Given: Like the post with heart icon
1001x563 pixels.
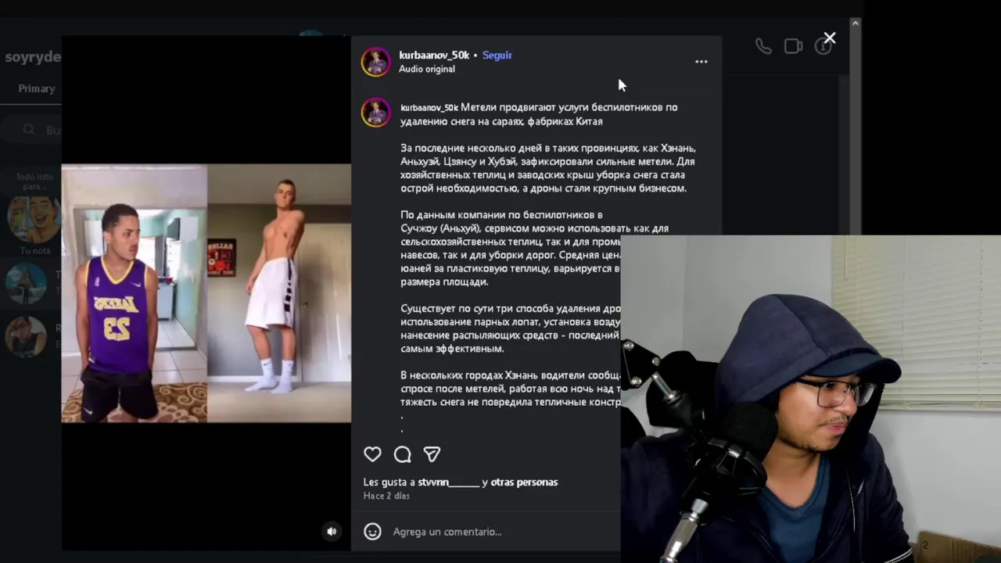Looking at the screenshot, I should coord(372,454).
